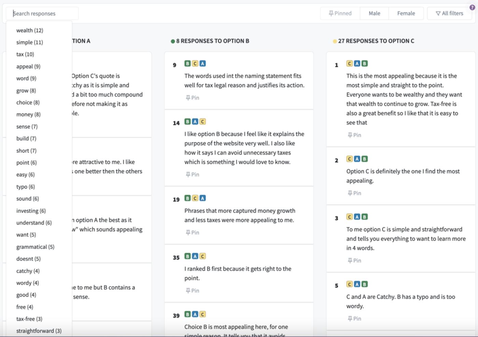Choose 'appeal (9)' in the keyword list
Viewport: 478px width, 337px height.
point(28,66)
